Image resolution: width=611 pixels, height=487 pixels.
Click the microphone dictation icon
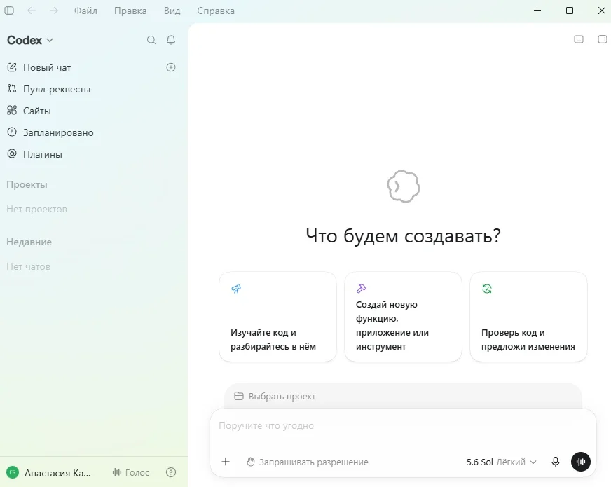click(556, 462)
